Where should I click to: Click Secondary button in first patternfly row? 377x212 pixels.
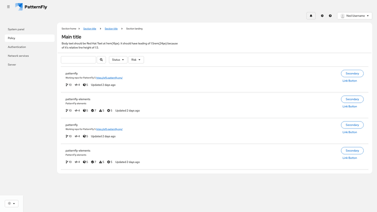[352, 73]
